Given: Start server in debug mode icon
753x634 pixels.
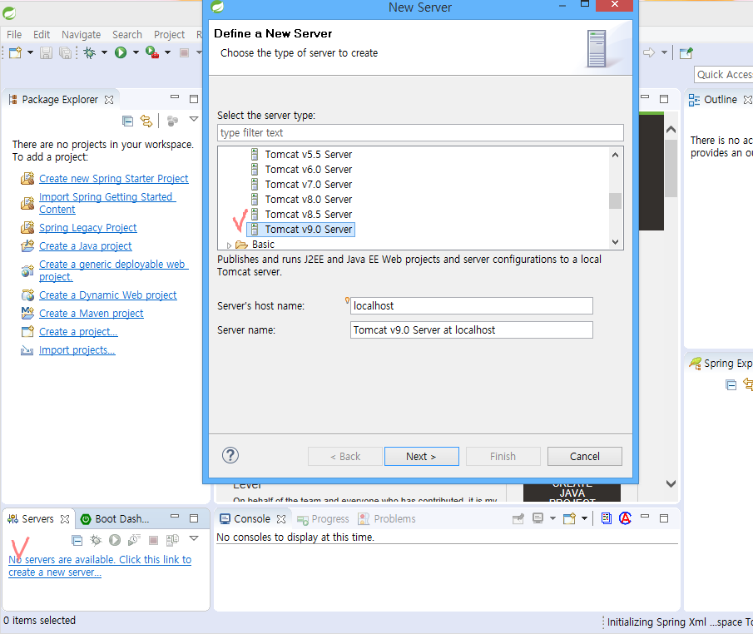Looking at the screenshot, I should click(x=96, y=540).
